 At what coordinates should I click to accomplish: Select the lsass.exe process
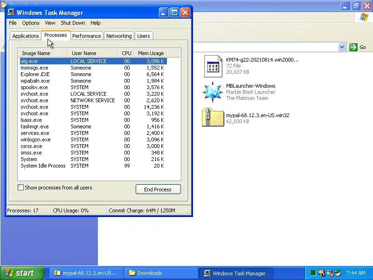(93, 120)
